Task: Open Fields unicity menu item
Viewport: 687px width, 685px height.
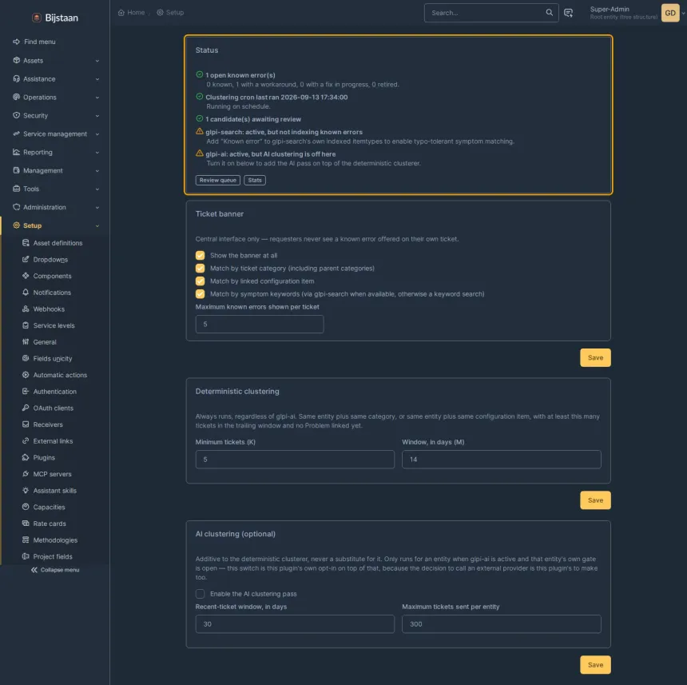Action: point(53,359)
